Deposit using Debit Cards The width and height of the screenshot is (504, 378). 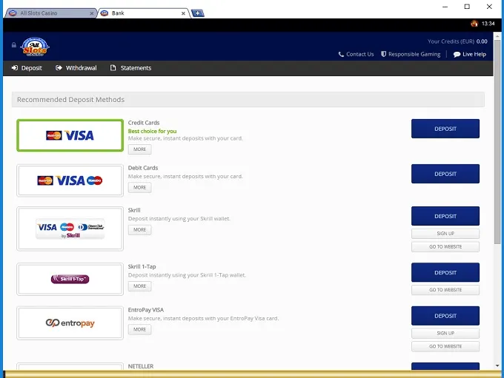[445, 174]
